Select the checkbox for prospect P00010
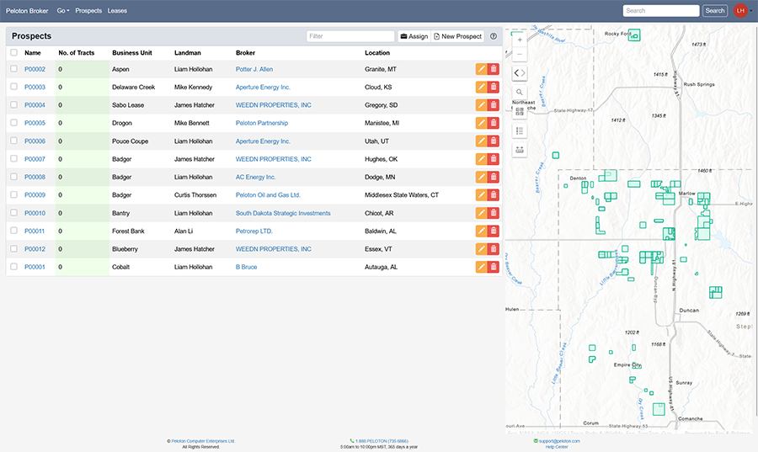The width and height of the screenshot is (758, 452). (13, 213)
